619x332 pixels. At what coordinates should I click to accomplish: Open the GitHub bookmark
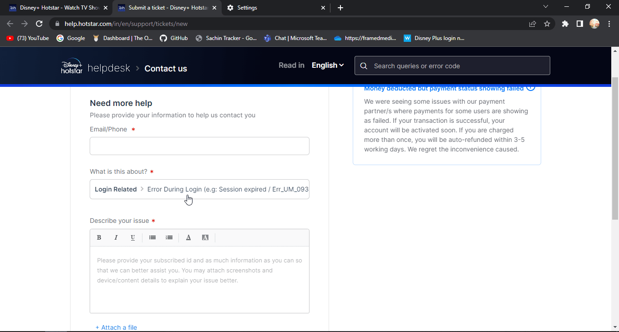click(x=174, y=38)
